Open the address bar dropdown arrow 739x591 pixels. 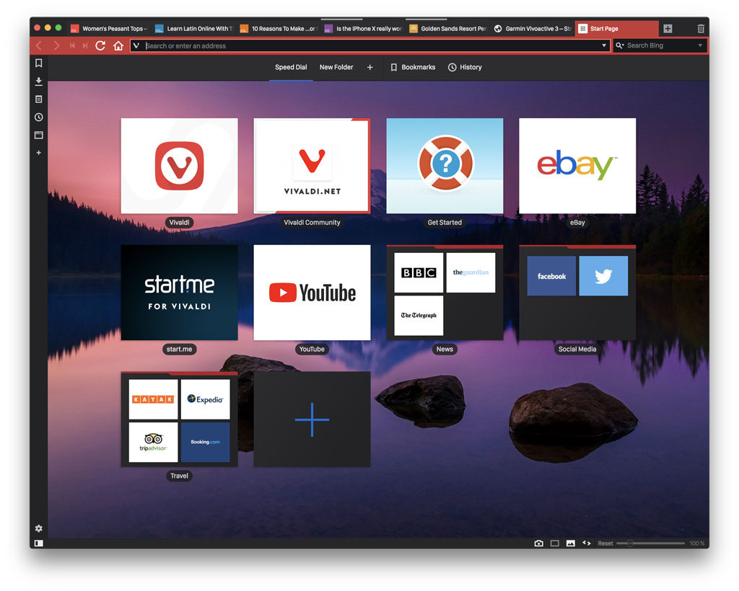click(x=605, y=45)
